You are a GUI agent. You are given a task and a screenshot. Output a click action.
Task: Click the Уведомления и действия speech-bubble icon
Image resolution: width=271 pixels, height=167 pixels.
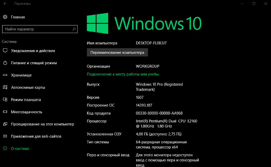click(5, 51)
